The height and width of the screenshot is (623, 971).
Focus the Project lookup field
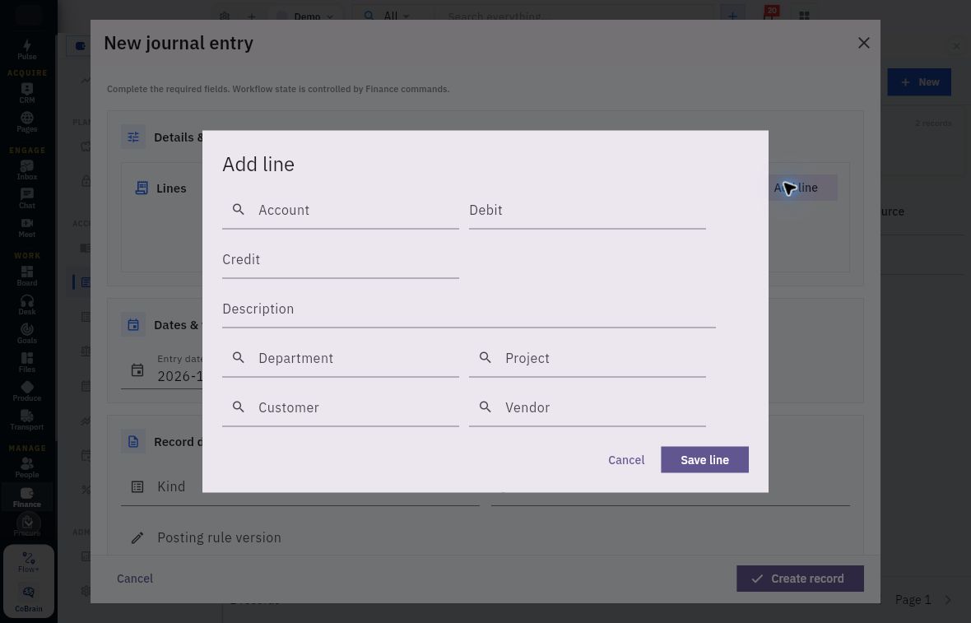coord(587,358)
